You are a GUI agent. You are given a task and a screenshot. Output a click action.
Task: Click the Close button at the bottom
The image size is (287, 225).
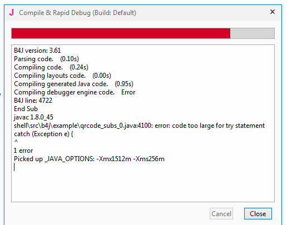(258, 214)
